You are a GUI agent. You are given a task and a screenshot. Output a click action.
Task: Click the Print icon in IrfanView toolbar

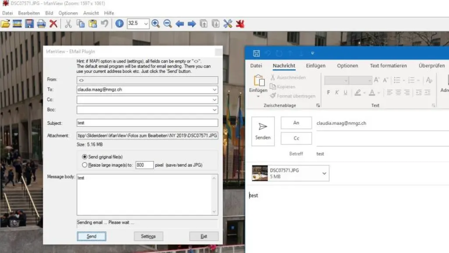click(41, 24)
